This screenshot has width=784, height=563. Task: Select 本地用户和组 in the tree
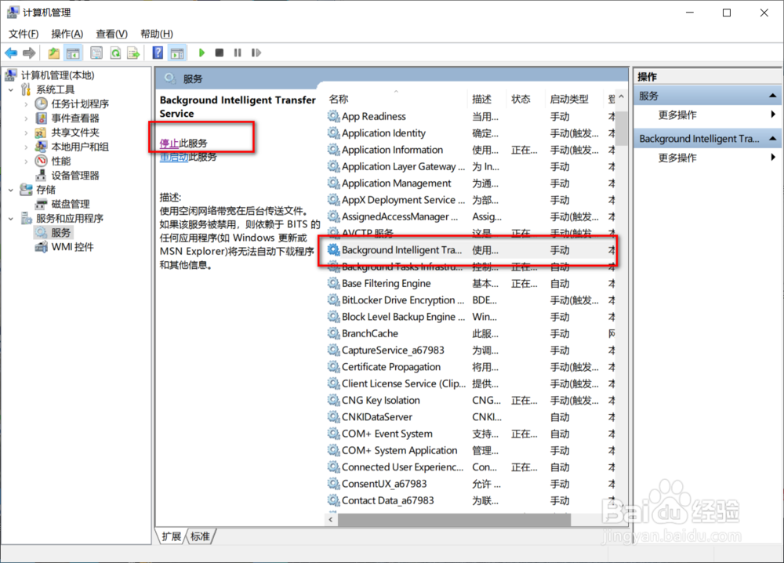click(x=80, y=147)
